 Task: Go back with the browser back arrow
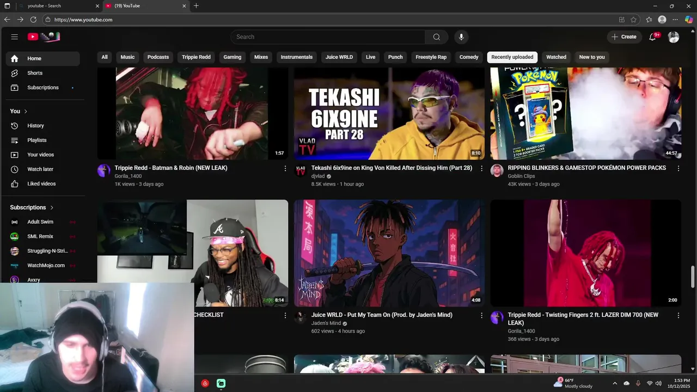click(x=7, y=20)
